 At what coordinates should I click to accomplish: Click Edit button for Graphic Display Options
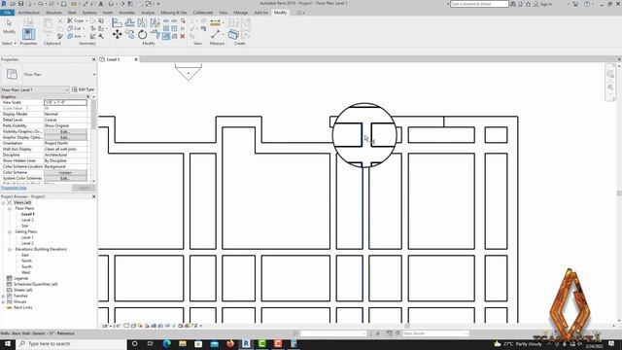coord(65,137)
